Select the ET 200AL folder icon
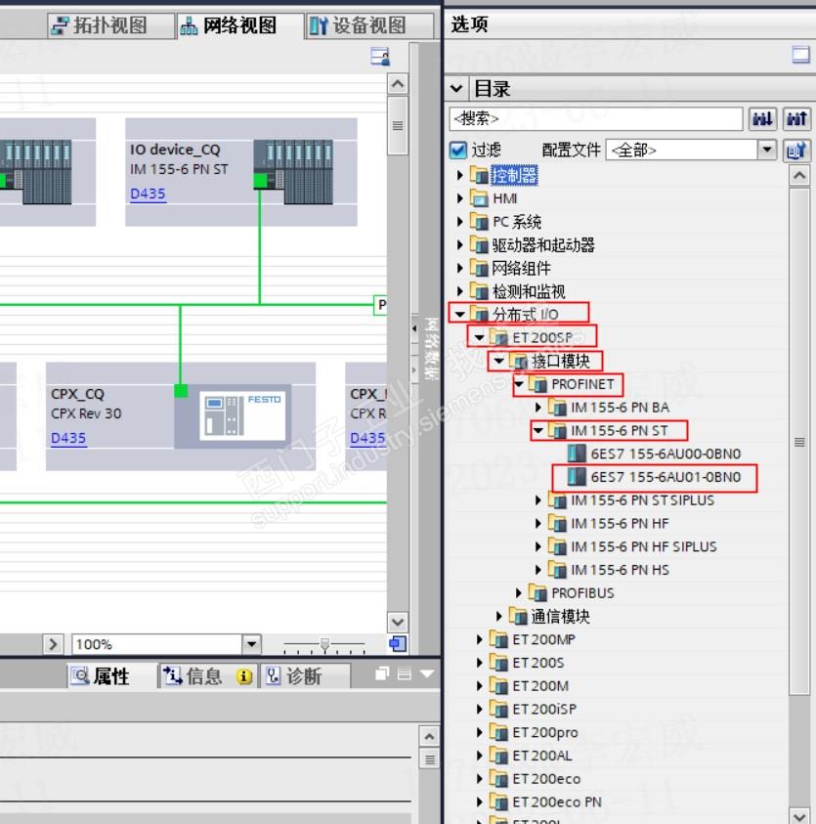This screenshot has width=816, height=824. pos(498,755)
